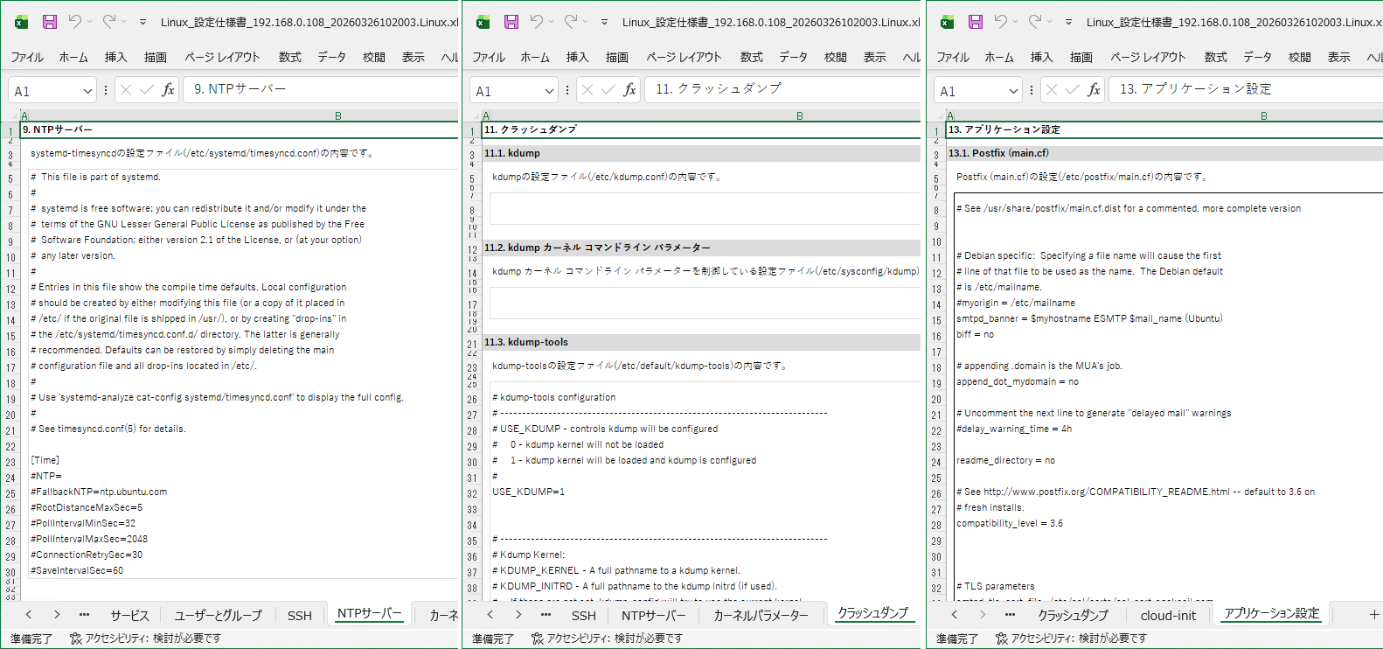Viewport: 1383px width, 649px height.
Task: Select column B header in アプリケーション設定 window
Action: [1263, 115]
